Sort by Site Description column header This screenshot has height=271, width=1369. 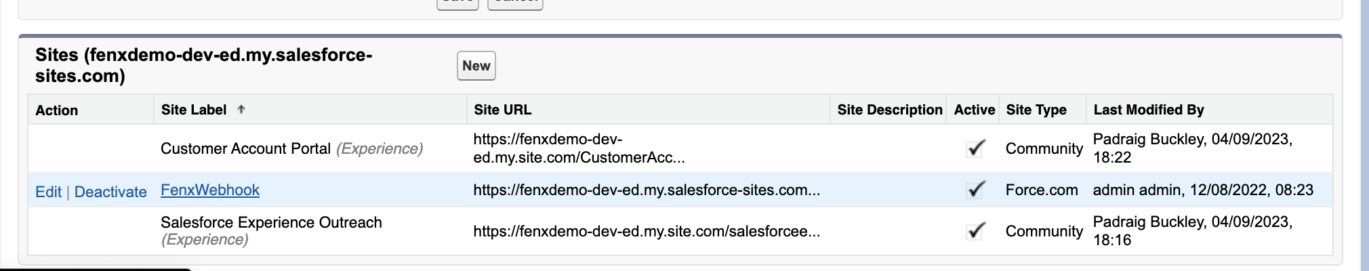coord(889,110)
